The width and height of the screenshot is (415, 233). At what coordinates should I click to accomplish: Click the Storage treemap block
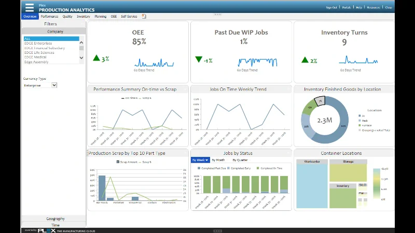click(348, 170)
